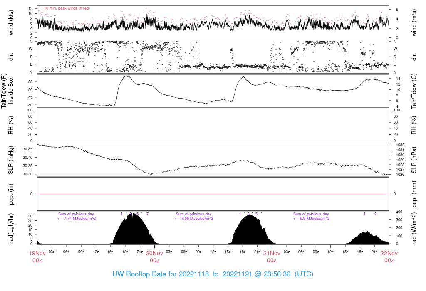Screen dimensions: 426x291
Task: Click the red zero line in the precipitation panel
Action: pyautogui.click(x=213, y=194)
